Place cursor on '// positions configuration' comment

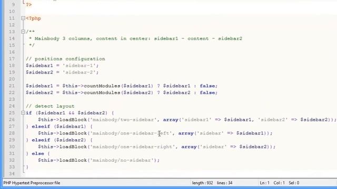click(65, 59)
